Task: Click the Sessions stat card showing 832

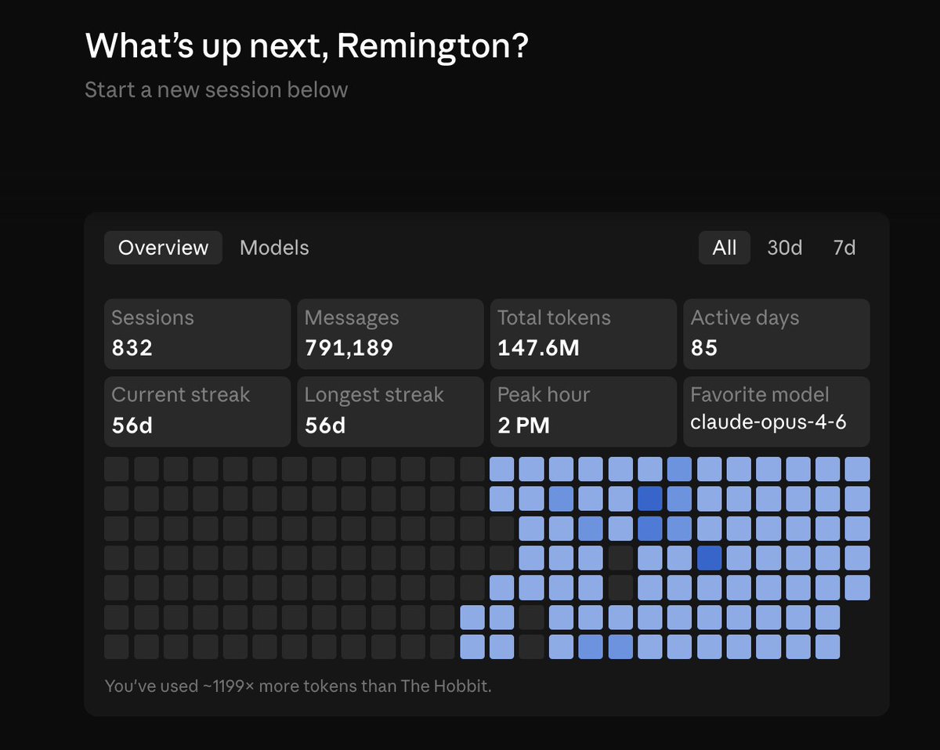Action: 197,333
